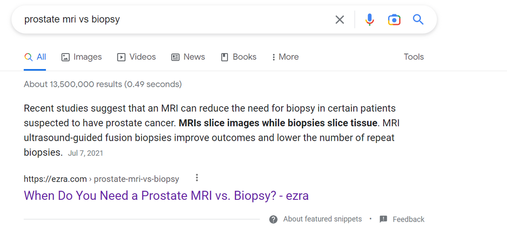Click into the search query field
507x237 pixels.
[173, 20]
